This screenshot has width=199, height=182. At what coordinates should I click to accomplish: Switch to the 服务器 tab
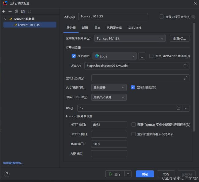coord(71,28)
